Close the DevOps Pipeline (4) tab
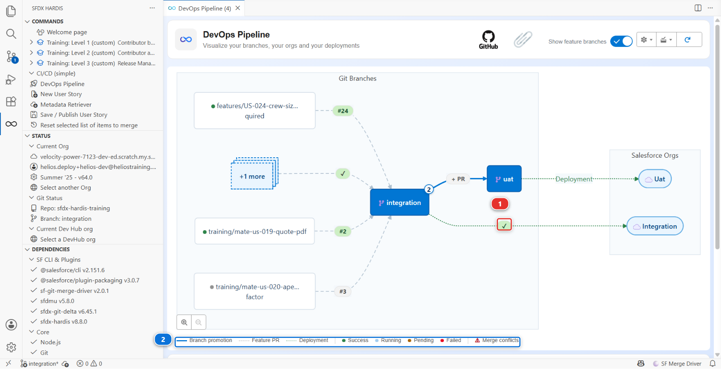Viewport: 721px width, 369px height. (238, 8)
